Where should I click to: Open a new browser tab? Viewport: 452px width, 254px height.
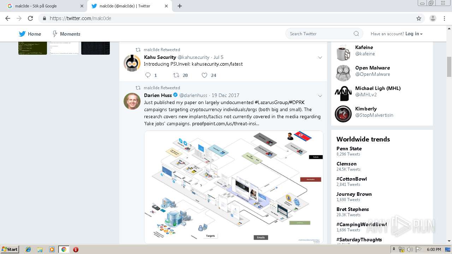click(179, 6)
